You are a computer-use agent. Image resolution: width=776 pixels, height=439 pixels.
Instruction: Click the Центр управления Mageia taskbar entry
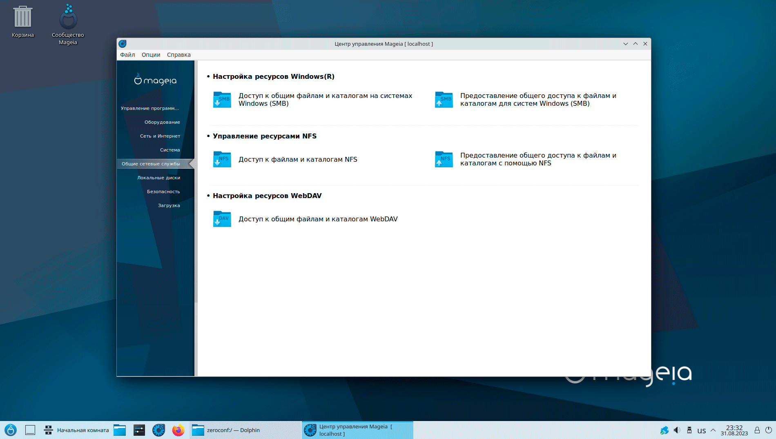[357, 430]
